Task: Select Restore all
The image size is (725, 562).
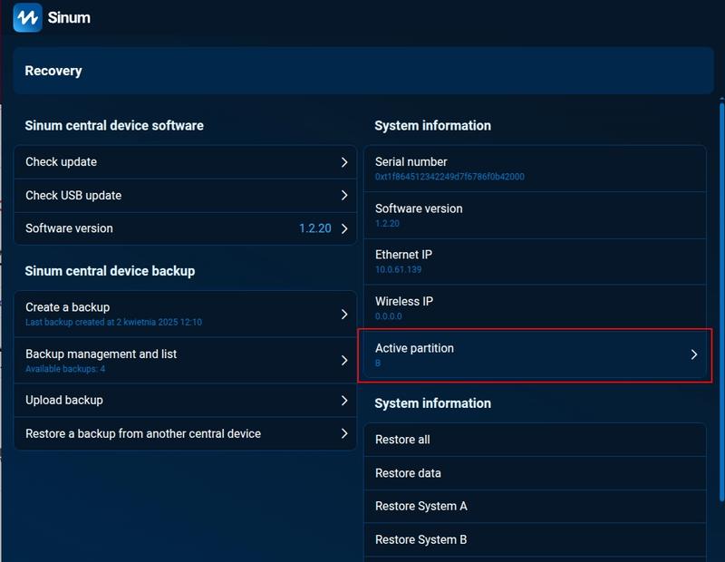Action: 535,440
